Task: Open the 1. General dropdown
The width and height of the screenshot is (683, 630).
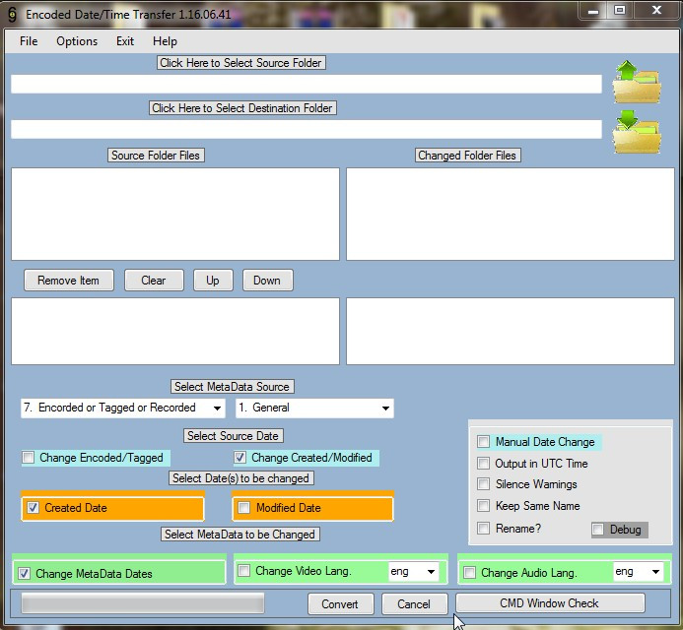Action: [314, 409]
